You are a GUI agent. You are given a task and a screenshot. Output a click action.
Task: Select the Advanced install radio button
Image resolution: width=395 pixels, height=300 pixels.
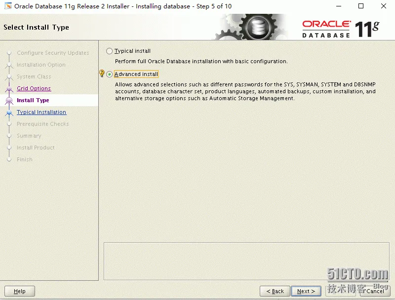click(109, 74)
